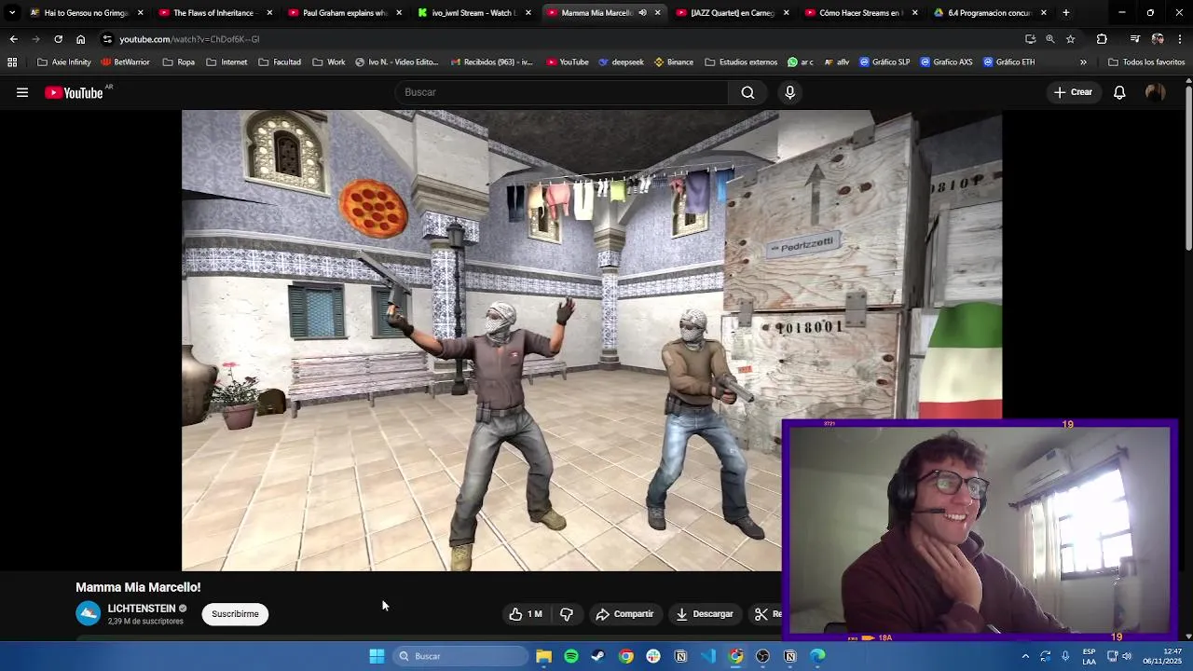Reload the page in Chrome
The height and width of the screenshot is (671, 1193).
(58, 39)
